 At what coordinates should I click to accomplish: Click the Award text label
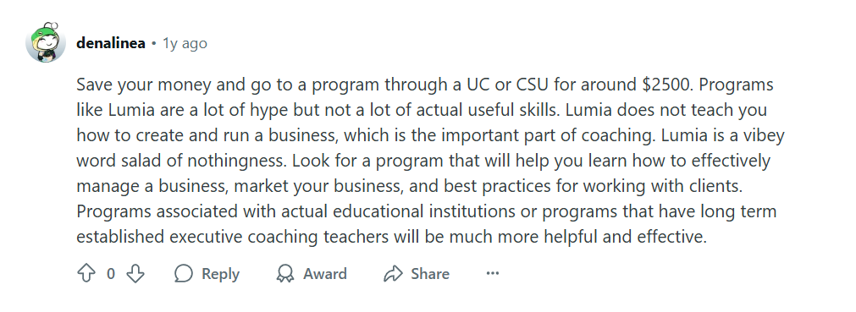[x=325, y=273]
